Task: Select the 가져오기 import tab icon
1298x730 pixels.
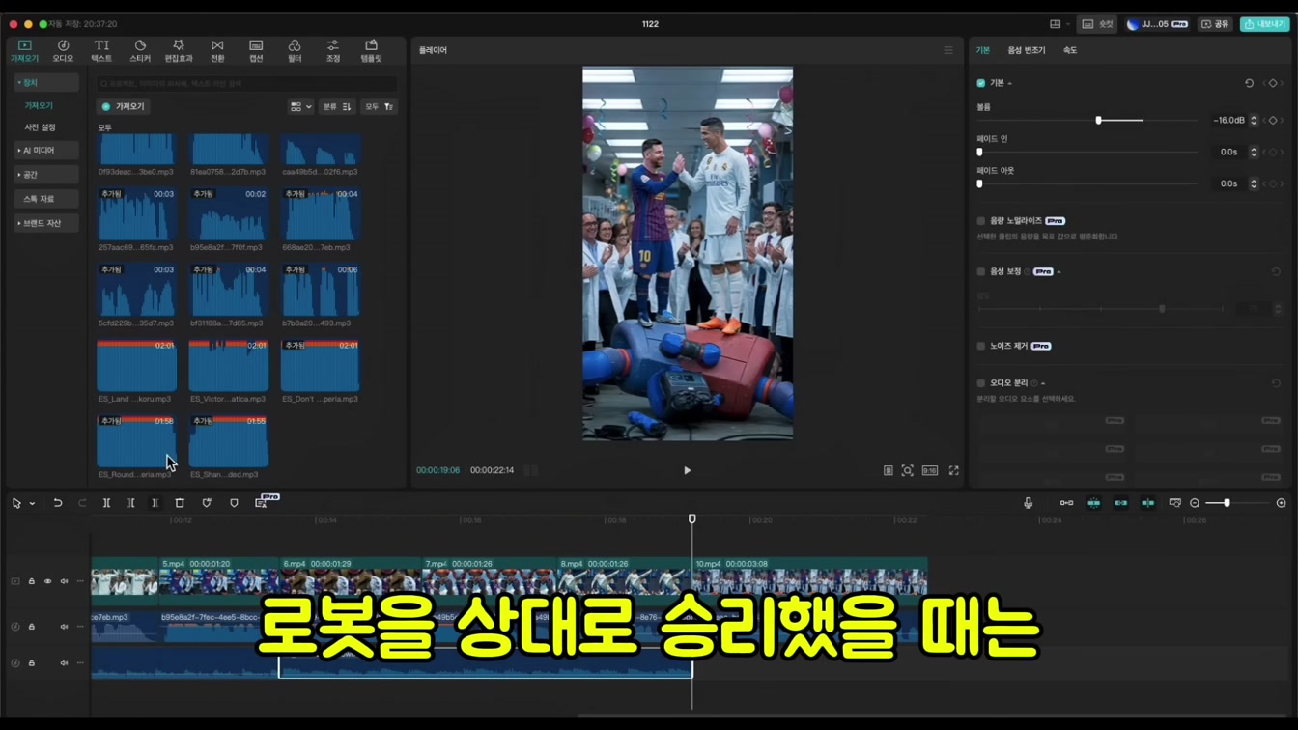Action: click(x=24, y=51)
